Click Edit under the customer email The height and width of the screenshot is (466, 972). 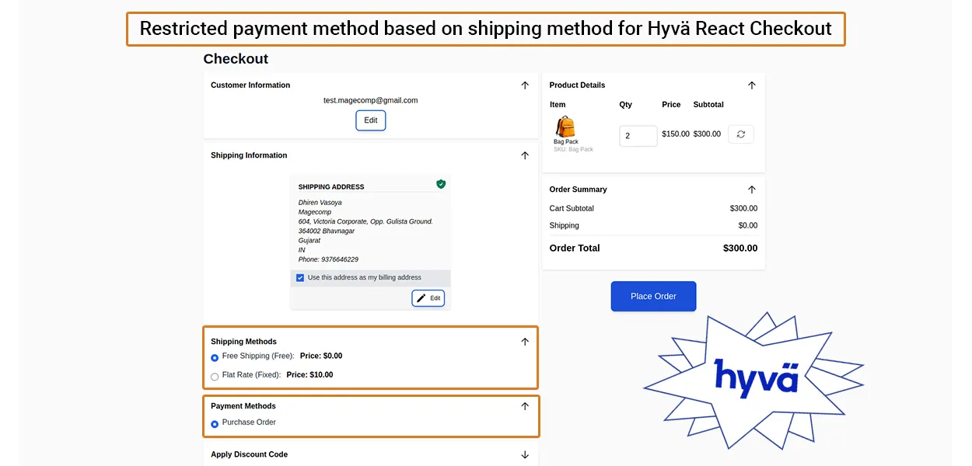[x=371, y=120]
